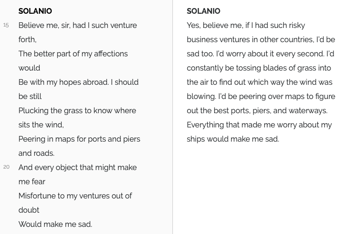Click the vertical divider between the two panels
The image size is (343, 234).
pyautogui.click(x=172, y=117)
